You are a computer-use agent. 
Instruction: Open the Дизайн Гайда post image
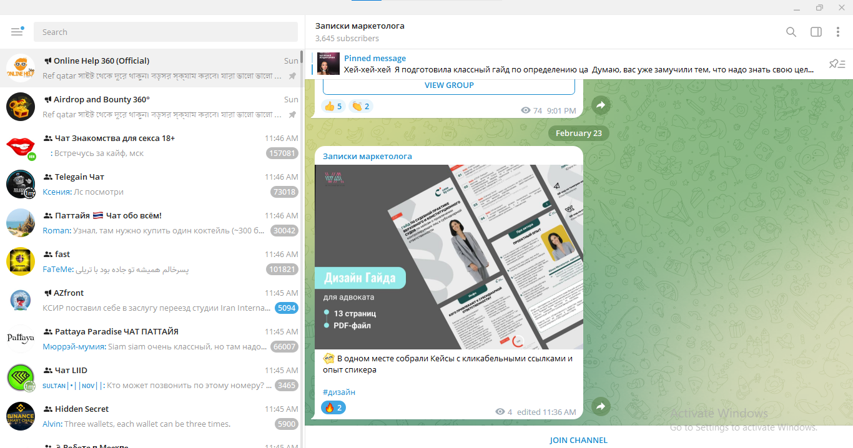pos(449,257)
